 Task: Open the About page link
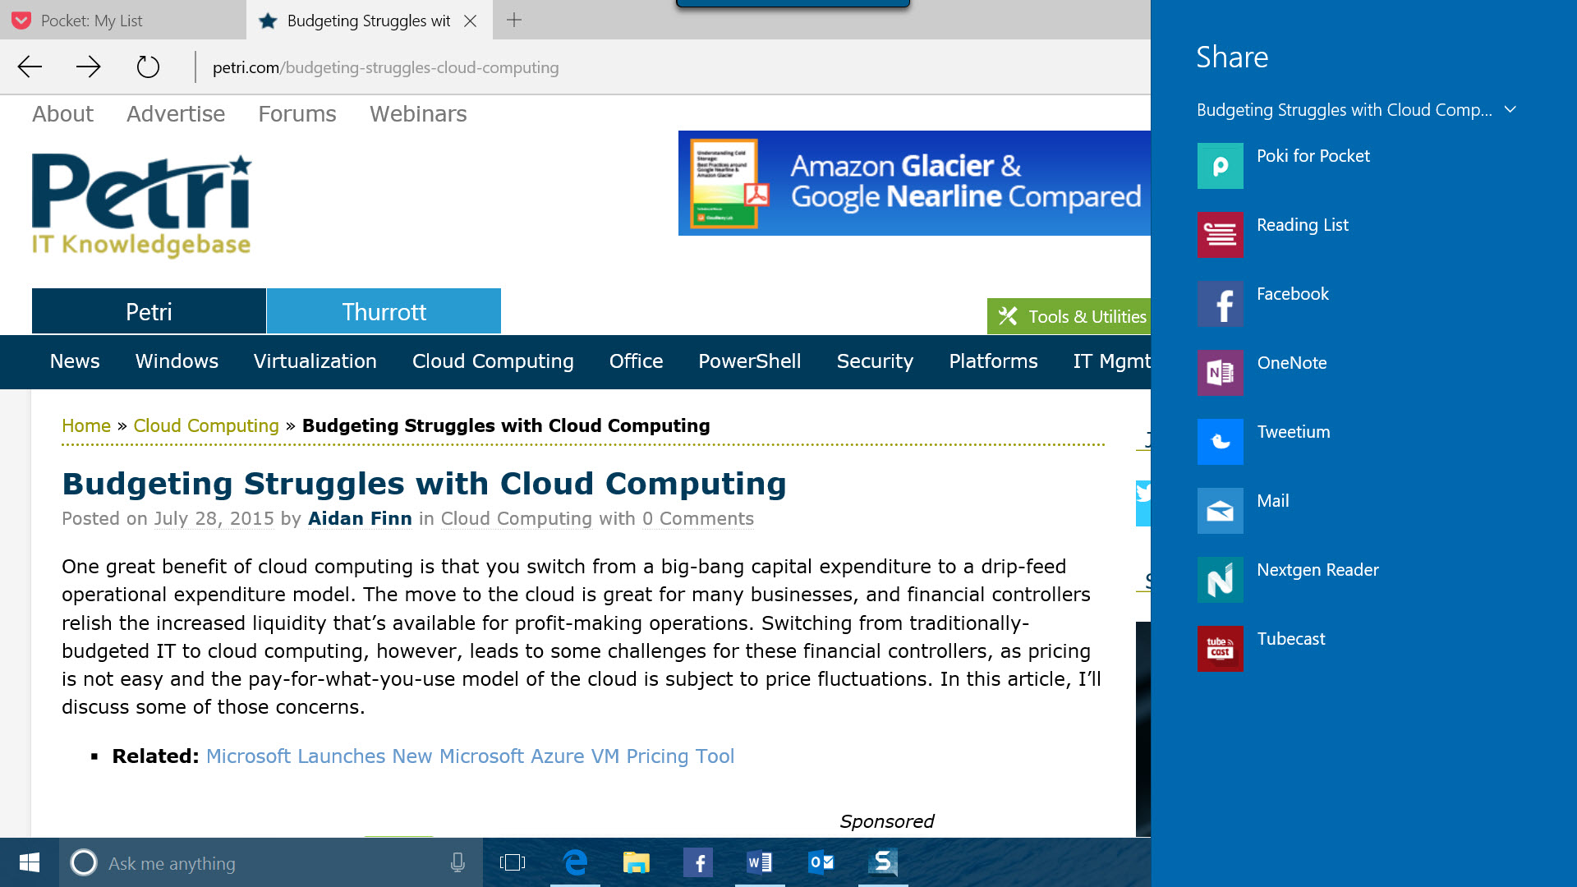pyautogui.click(x=62, y=113)
